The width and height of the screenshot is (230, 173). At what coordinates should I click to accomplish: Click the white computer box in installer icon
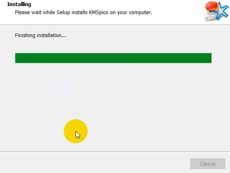pyautogui.click(x=211, y=16)
